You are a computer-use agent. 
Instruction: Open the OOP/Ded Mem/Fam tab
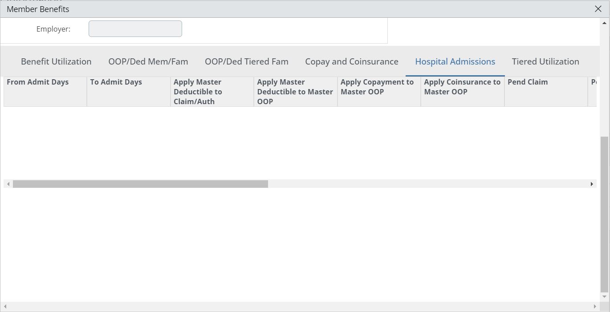coord(148,62)
